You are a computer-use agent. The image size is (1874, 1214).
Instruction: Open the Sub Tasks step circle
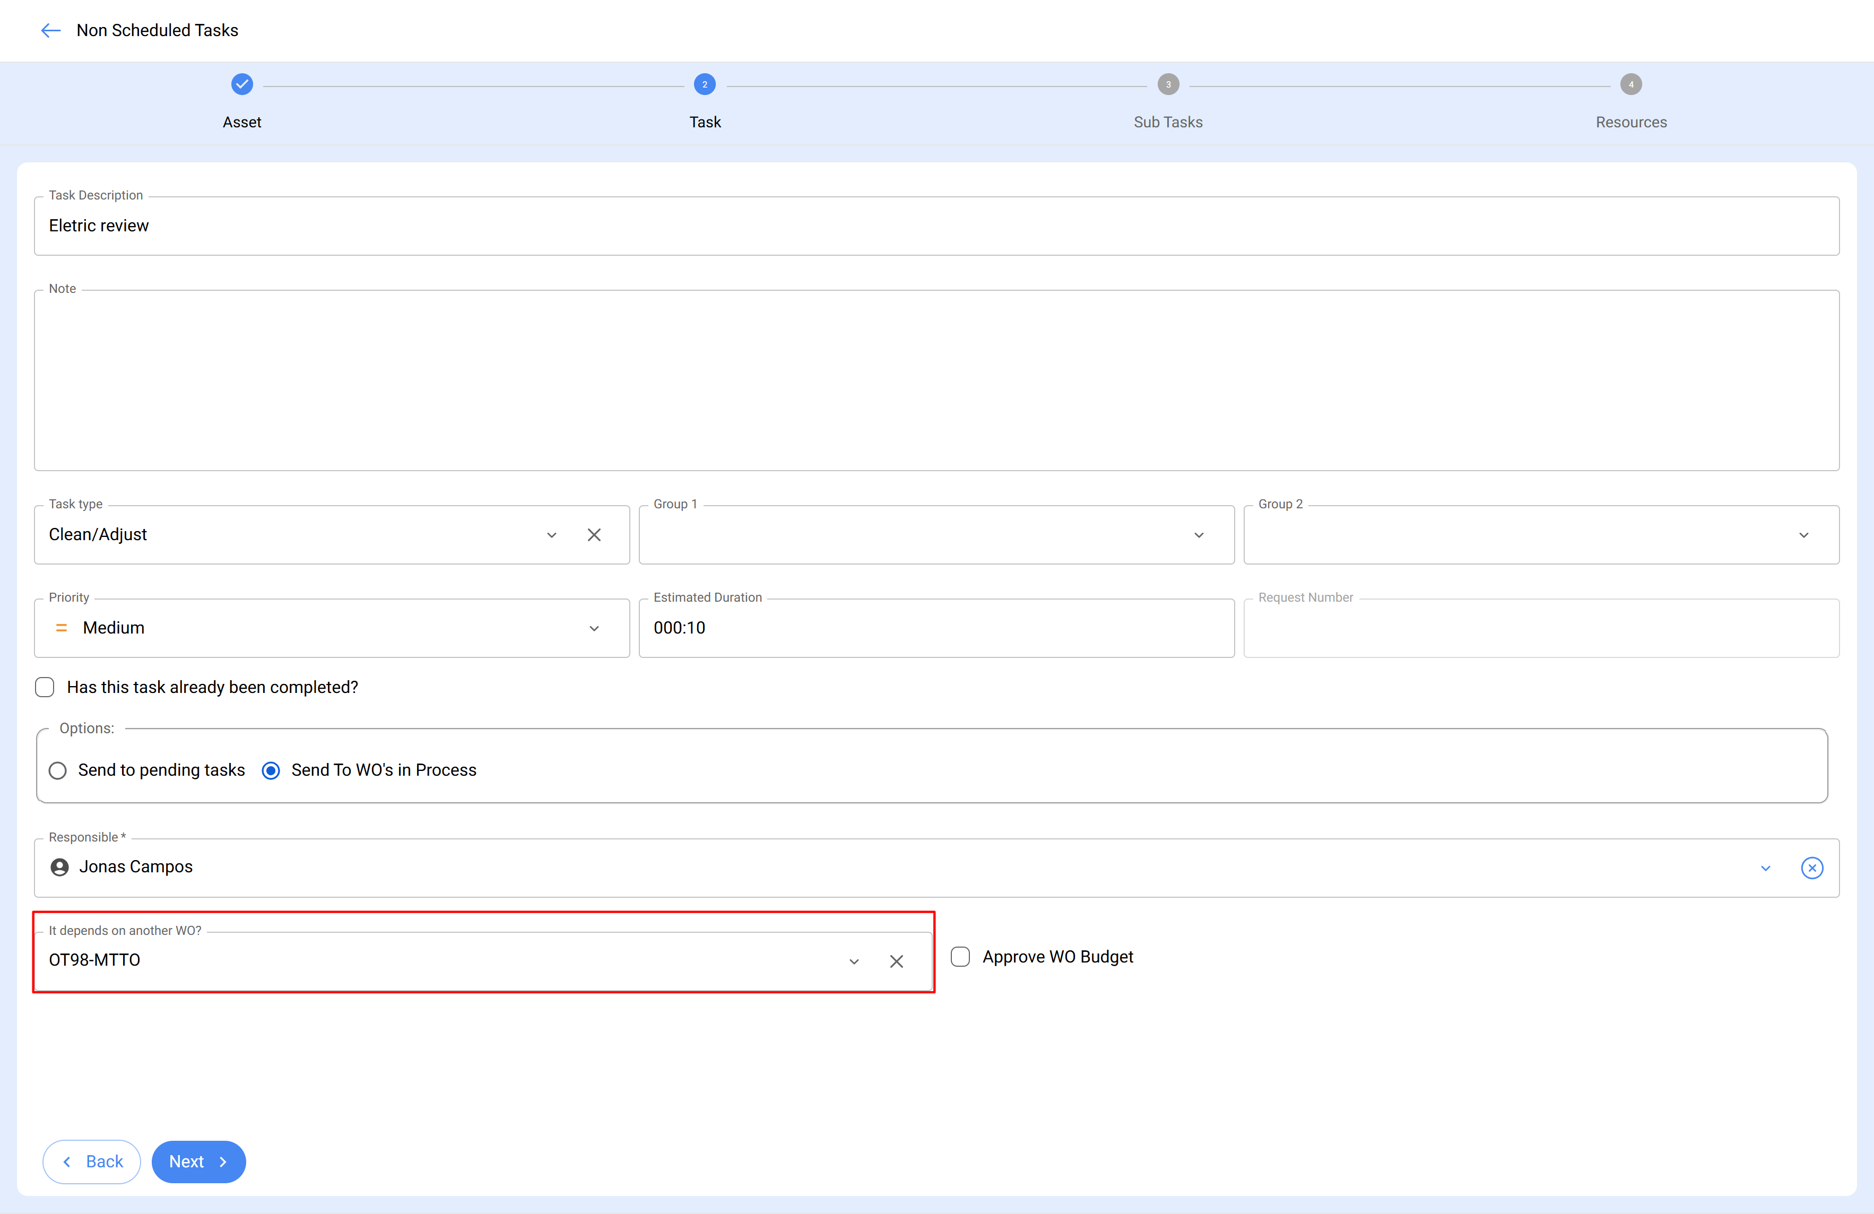tap(1168, 84)
